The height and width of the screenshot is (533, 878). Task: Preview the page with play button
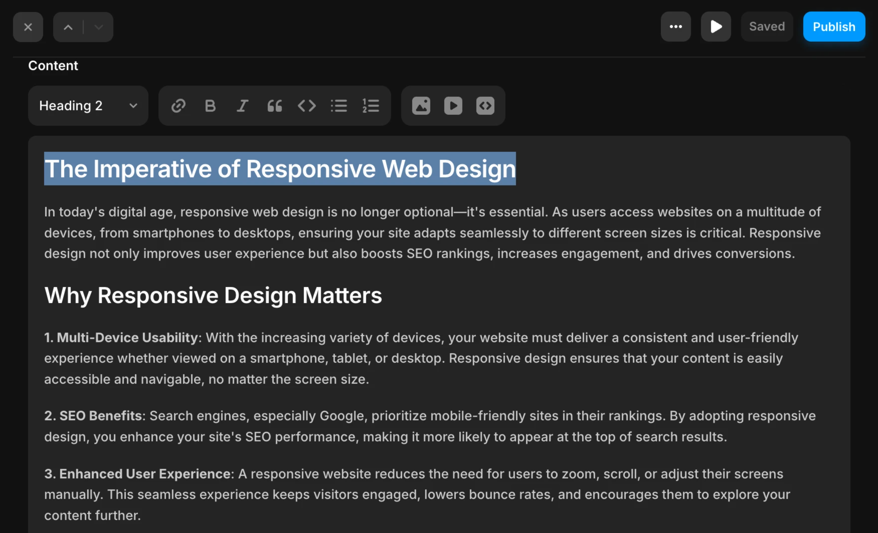click(x=716, y=27)
